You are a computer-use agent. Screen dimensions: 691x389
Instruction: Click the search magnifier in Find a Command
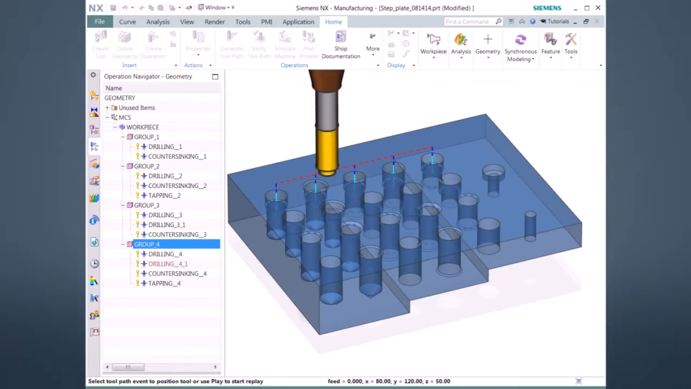(x=498, y=21)
